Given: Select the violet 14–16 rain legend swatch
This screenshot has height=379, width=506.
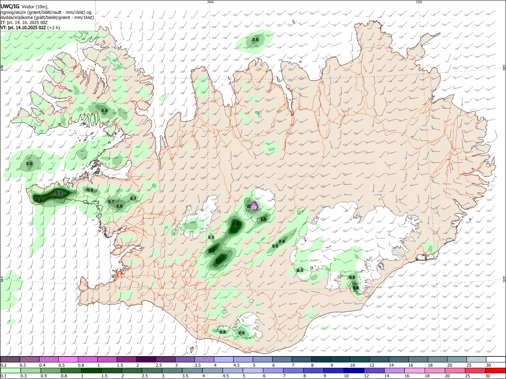Looking at the screenshot, I should click(x=394, y=371).
